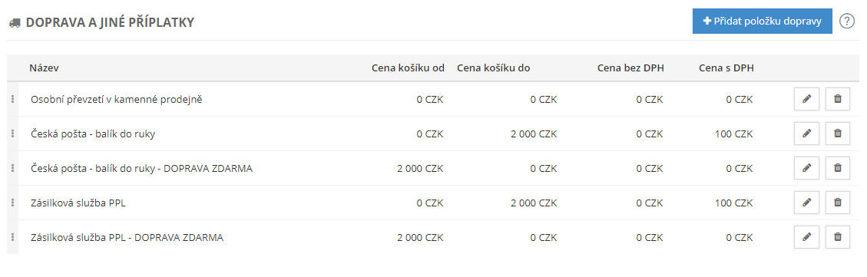The height and width of the screenshot is (277, 867).
Task: Click the Cena s DPH column header
Action: point(725,68)
